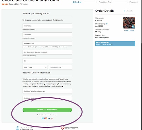Focus the First Name input field
The height and width of the screenshot is (130, 142).
(47, 26)
